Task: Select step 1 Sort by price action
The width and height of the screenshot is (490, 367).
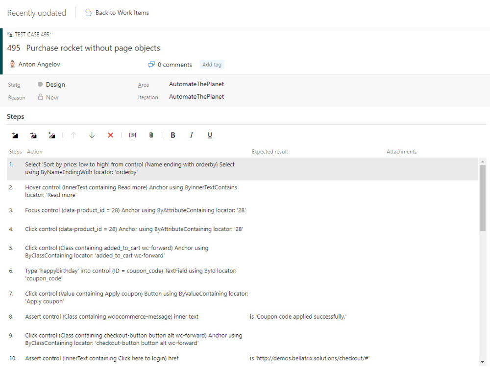Action: (x=130, y=168)
